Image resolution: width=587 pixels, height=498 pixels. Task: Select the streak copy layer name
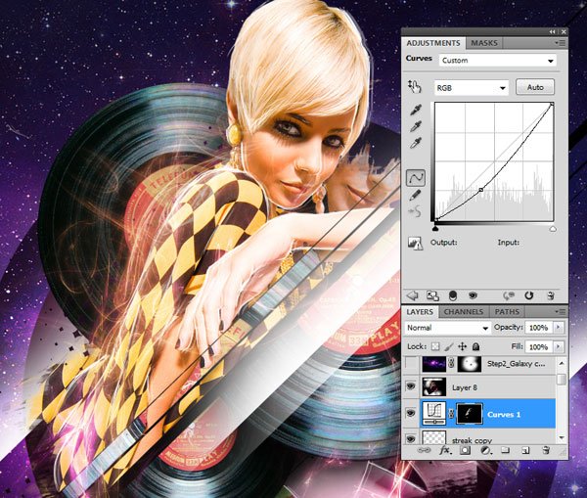pos(472,440)
